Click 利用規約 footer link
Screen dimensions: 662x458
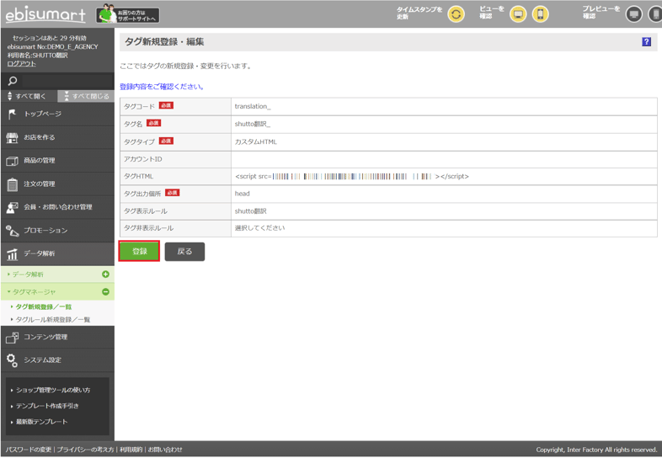coord(131,450)
